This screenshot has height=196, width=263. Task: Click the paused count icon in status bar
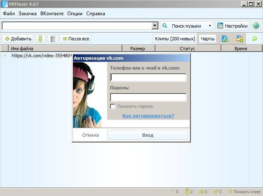pyautogui.click(x=202, y=191)
